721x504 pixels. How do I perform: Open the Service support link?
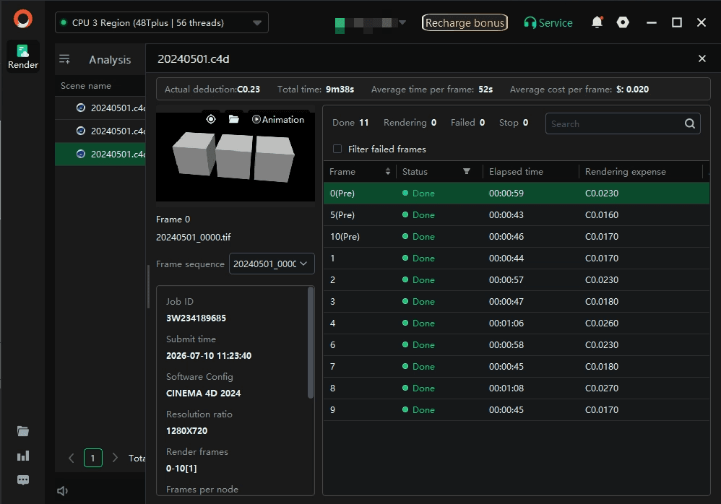coord(548,22)
